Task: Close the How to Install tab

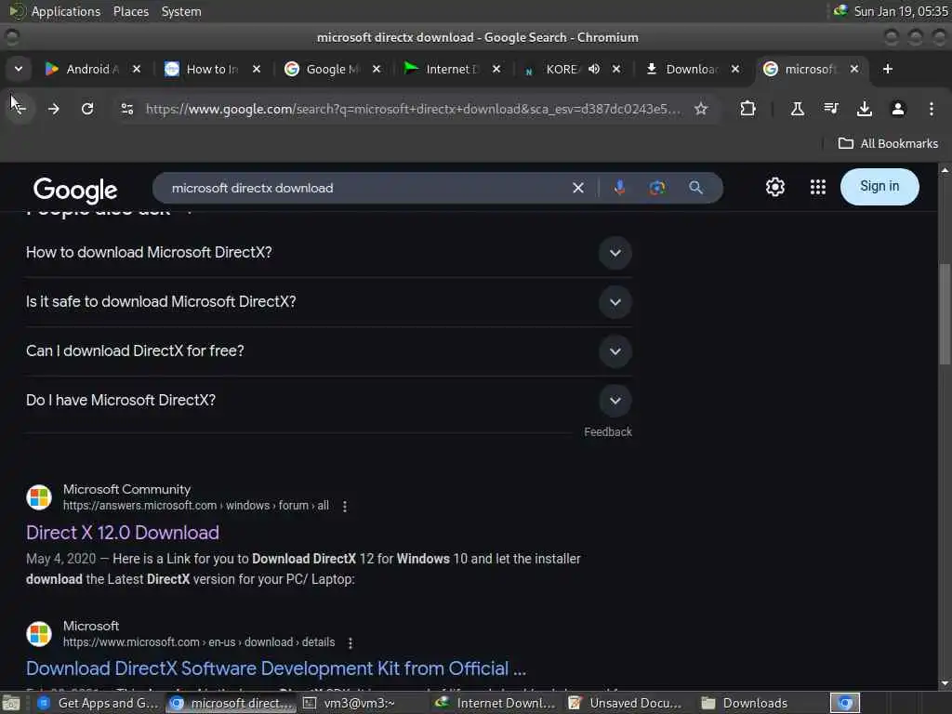Action: click(257, 69)
